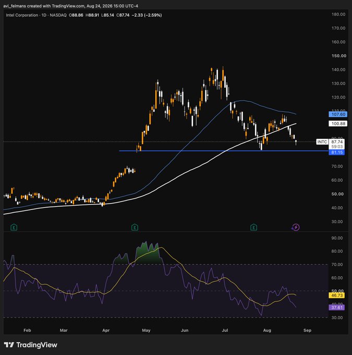
Task: Click the 60.00 RSI axis label
Action: (x=337, y=278)
